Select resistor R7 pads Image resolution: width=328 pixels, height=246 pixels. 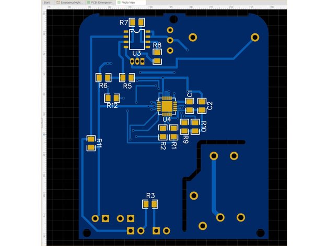pos(138,22)
